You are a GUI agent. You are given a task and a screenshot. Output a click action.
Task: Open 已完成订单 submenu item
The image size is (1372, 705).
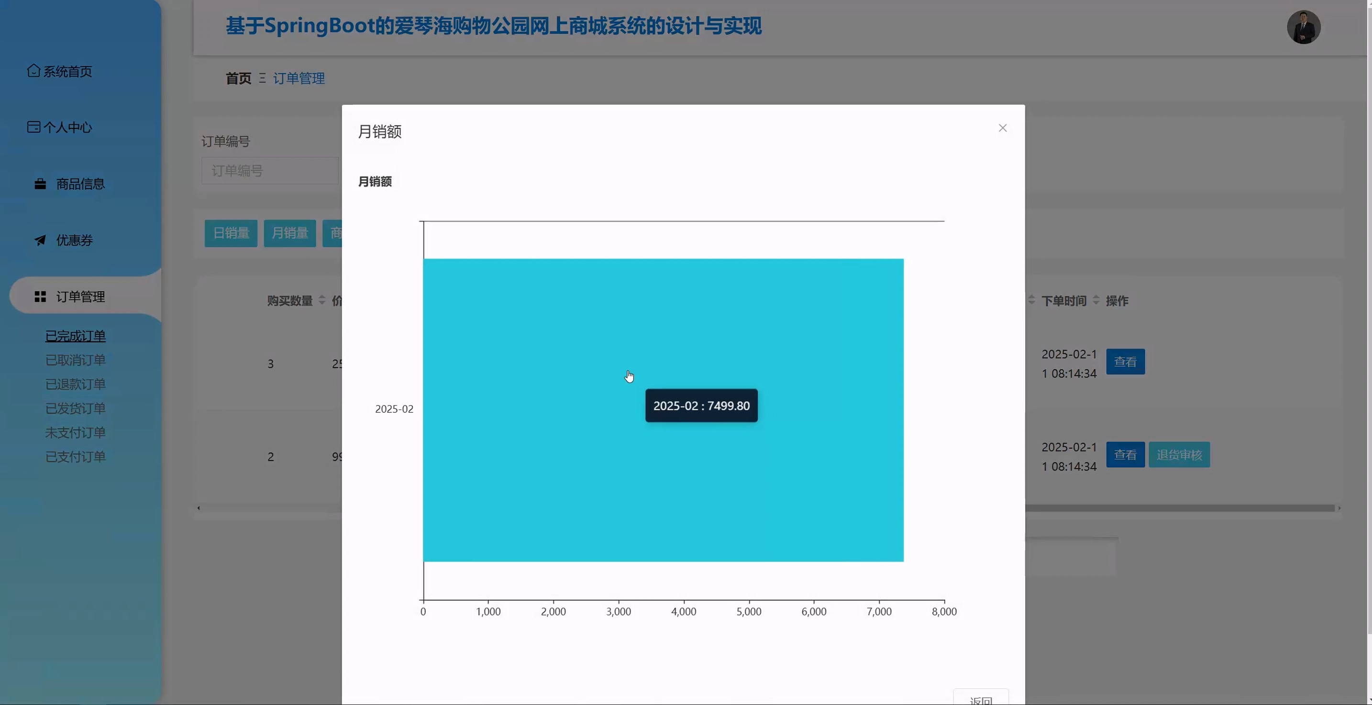click(75, 336)
